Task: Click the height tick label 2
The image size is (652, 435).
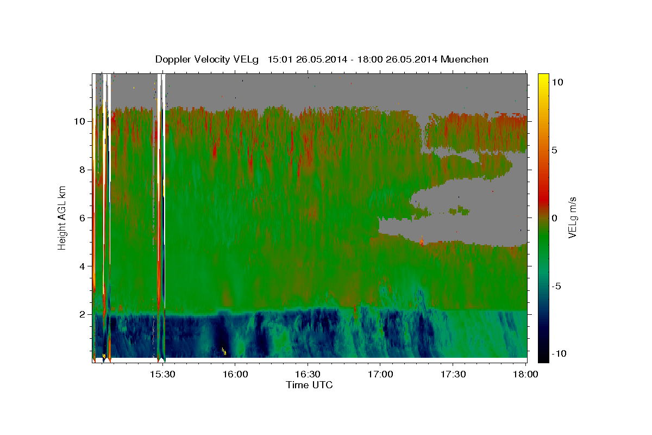Action: tap(81, 314)
